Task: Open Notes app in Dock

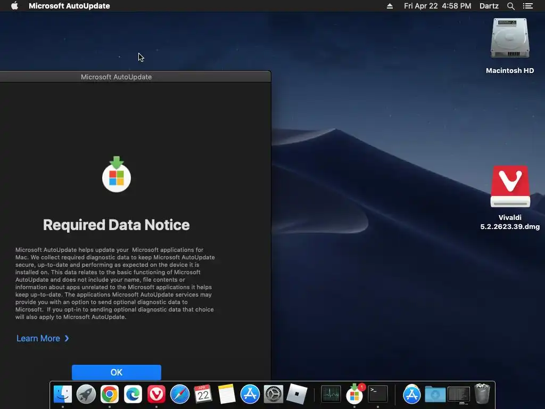Action: tap(227, 395)
